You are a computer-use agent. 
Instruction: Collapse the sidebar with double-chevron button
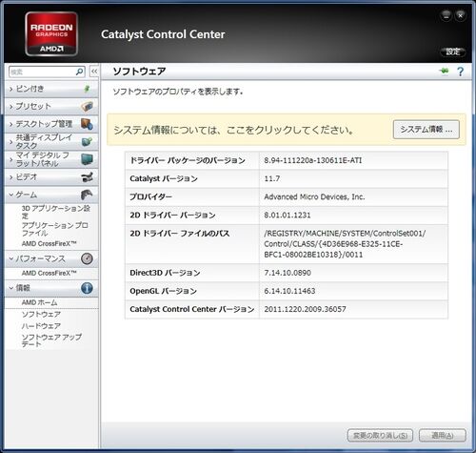[94, 72]
